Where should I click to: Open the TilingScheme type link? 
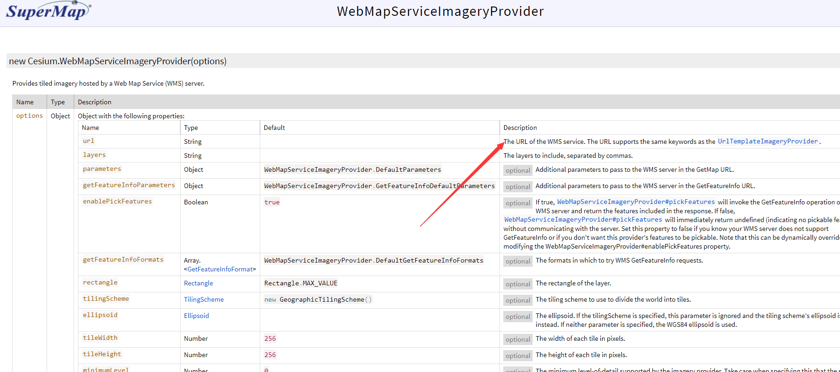[x=204, y=299]
